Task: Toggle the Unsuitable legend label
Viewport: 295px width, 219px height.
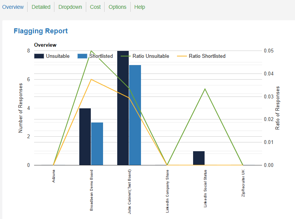Action: (58, 56)
